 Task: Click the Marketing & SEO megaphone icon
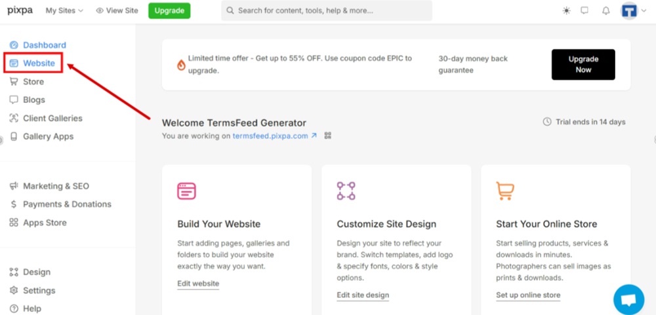pos(14,186)
